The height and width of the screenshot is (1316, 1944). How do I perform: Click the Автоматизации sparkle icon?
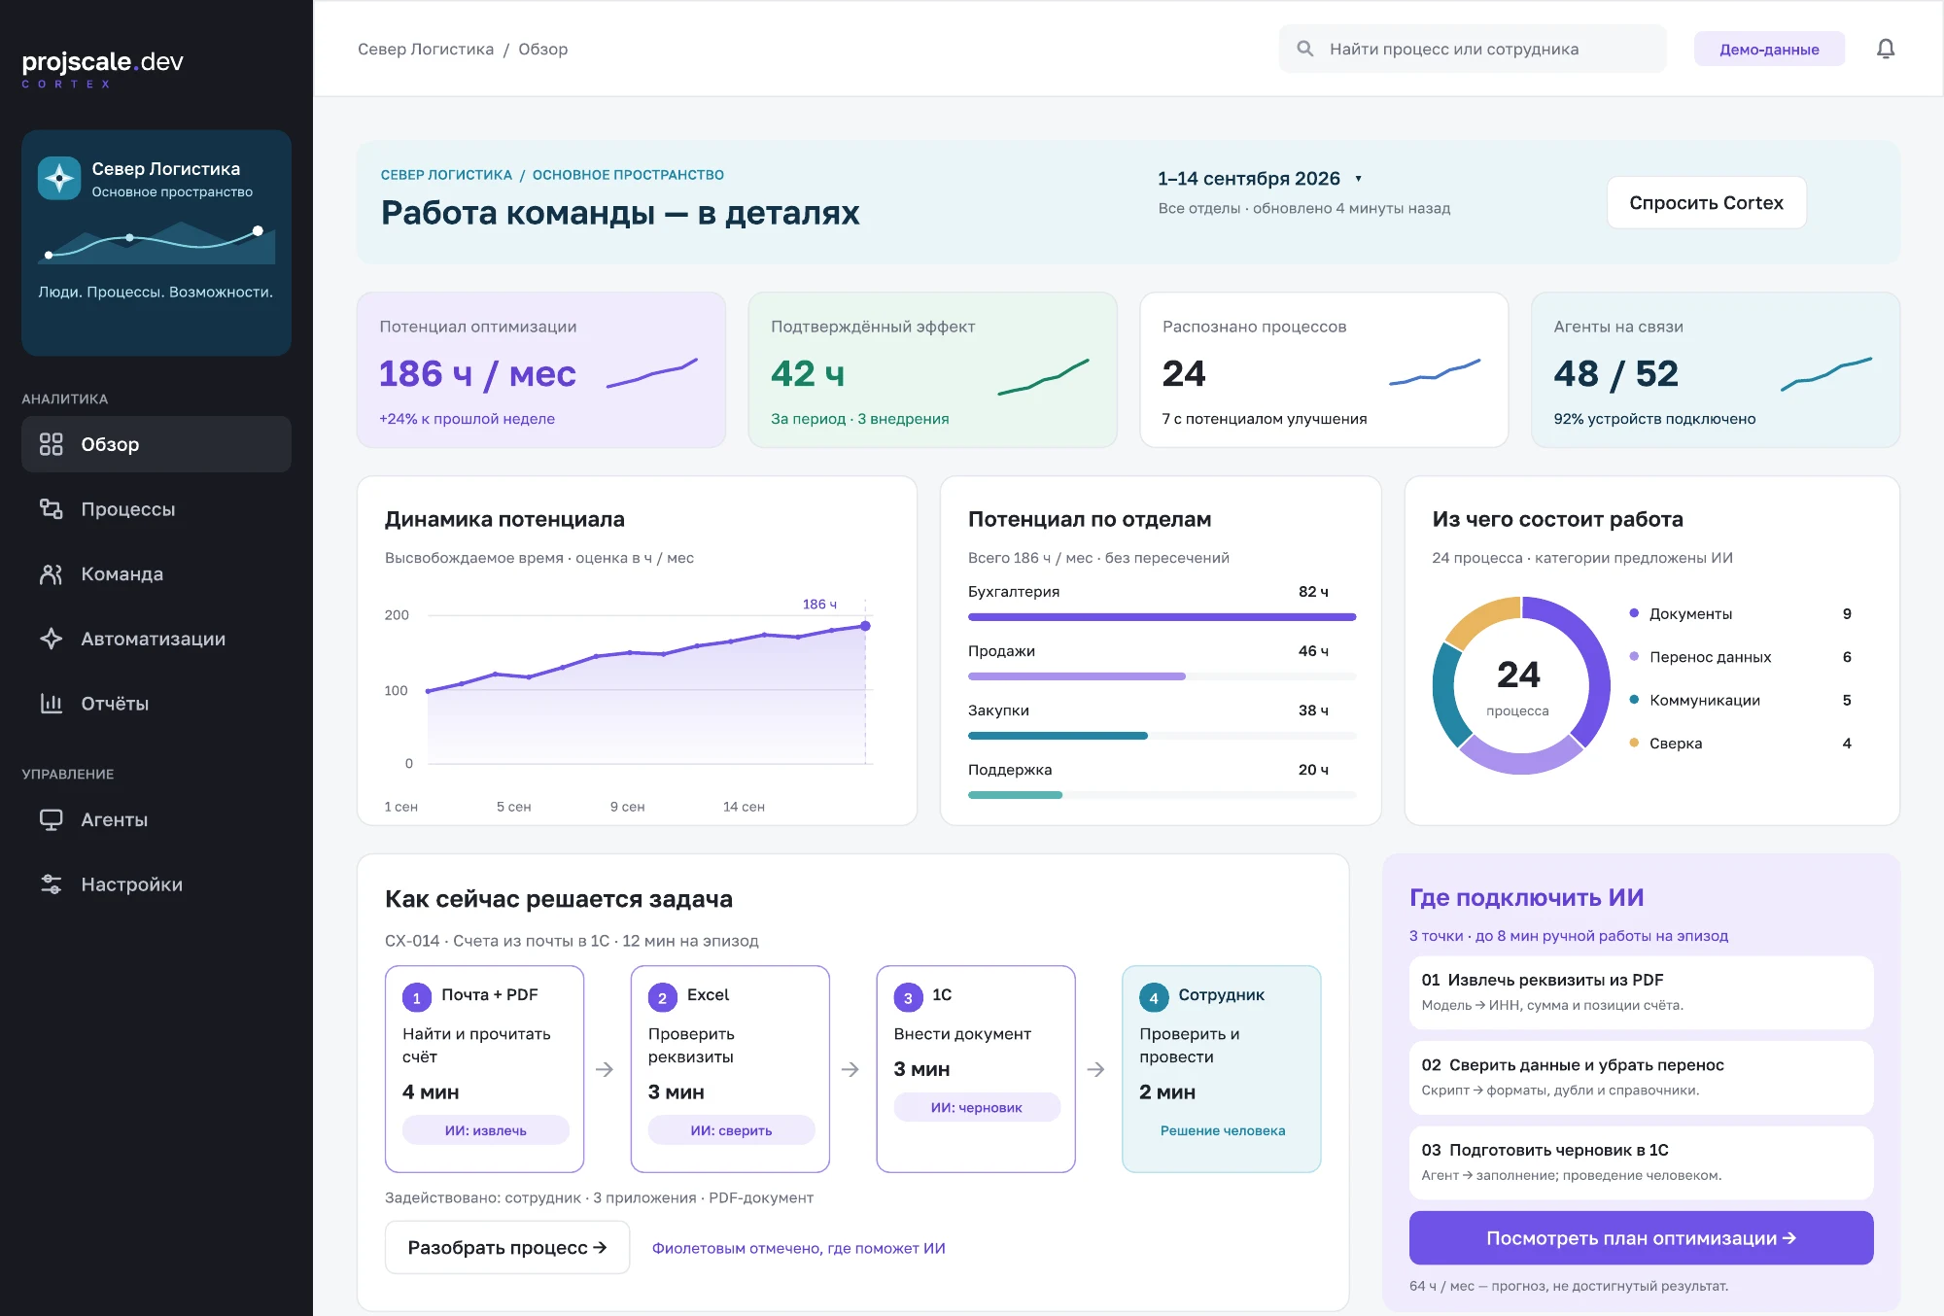click(x=51, y=639)
